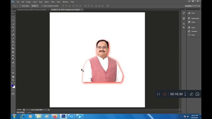Viewport: 212px width, 119px height.
Task: Open the Group auto-select dropdown
Action: pyautogui.click(x=35, y=6)
